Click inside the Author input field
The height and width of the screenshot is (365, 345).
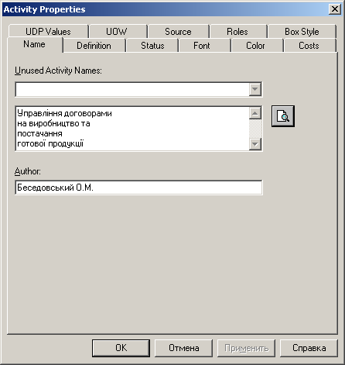(138, 188)
